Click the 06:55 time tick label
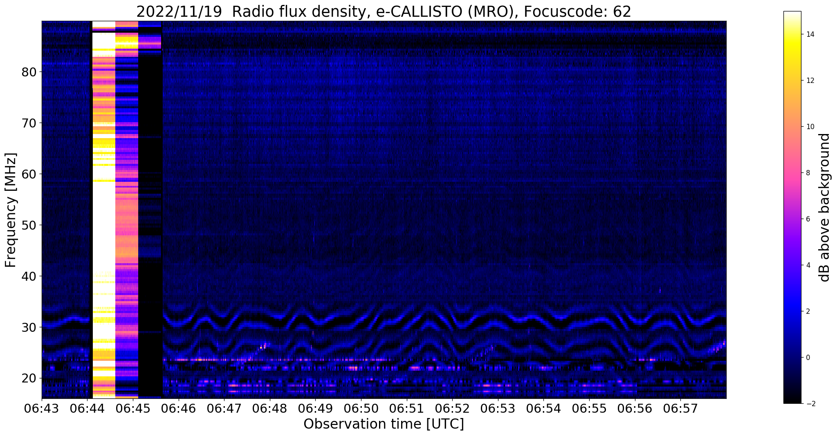 (x=589, y=408)
